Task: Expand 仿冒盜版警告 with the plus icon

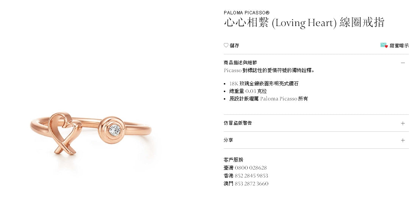Action: [x=403, y=123]
